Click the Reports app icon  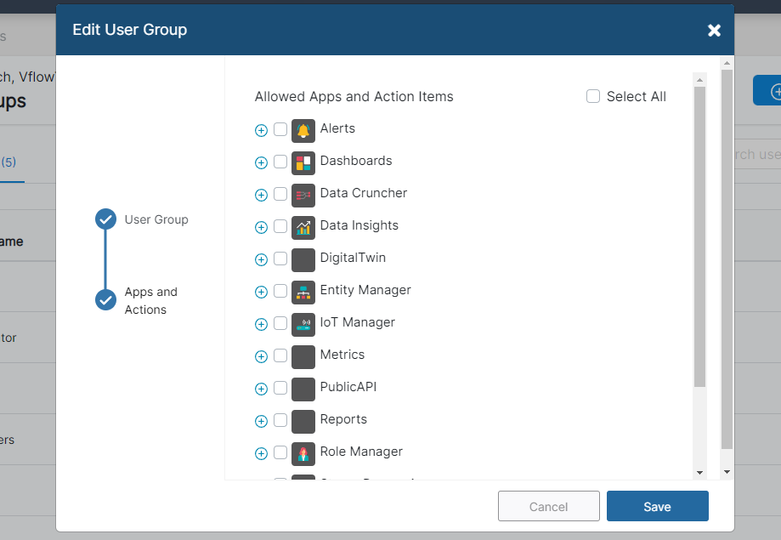pos(303,421)
